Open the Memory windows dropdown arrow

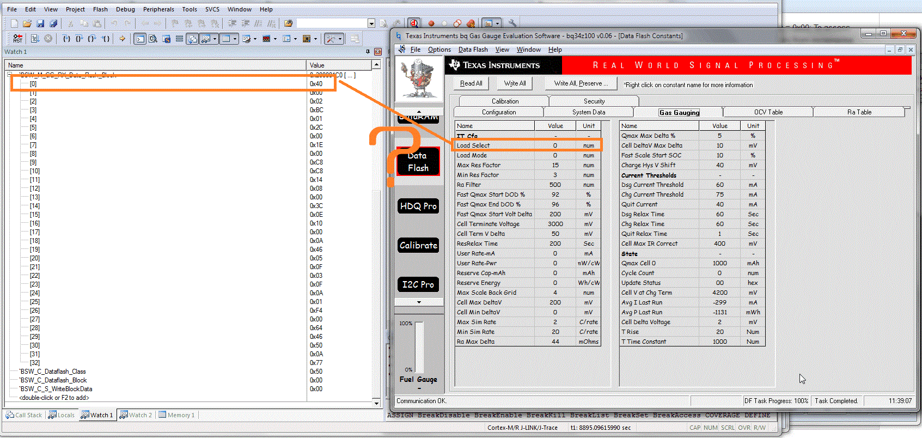(x=235, y=39)
